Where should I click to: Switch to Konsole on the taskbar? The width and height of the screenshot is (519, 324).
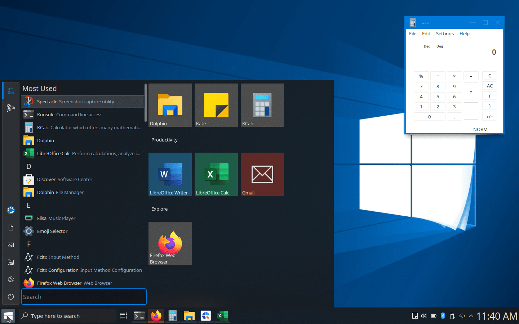click(x=139, y=316)
